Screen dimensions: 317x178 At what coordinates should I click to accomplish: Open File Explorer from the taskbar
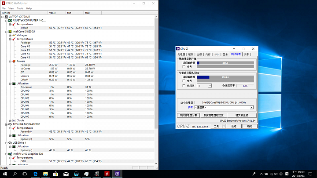pyautogui.click(x=45, y=174)
